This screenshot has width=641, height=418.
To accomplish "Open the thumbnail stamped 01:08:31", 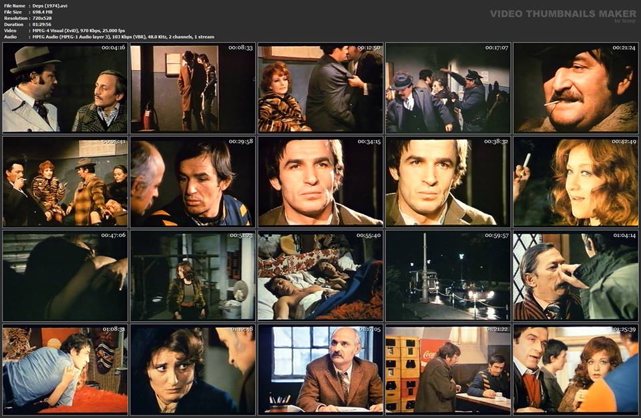I will (x=65, y=370).
